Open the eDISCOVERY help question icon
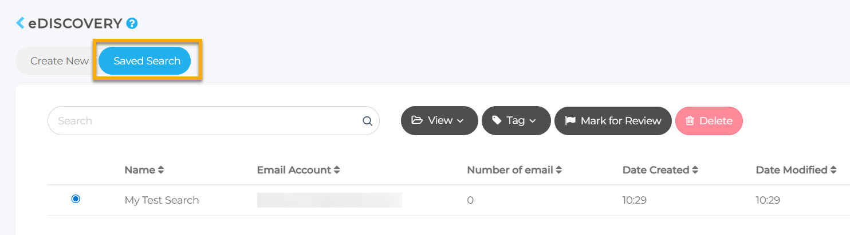This screenshot has height=235, width=850. 132,23
